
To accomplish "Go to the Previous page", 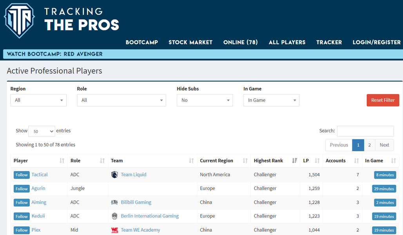I will pos(339,145).
